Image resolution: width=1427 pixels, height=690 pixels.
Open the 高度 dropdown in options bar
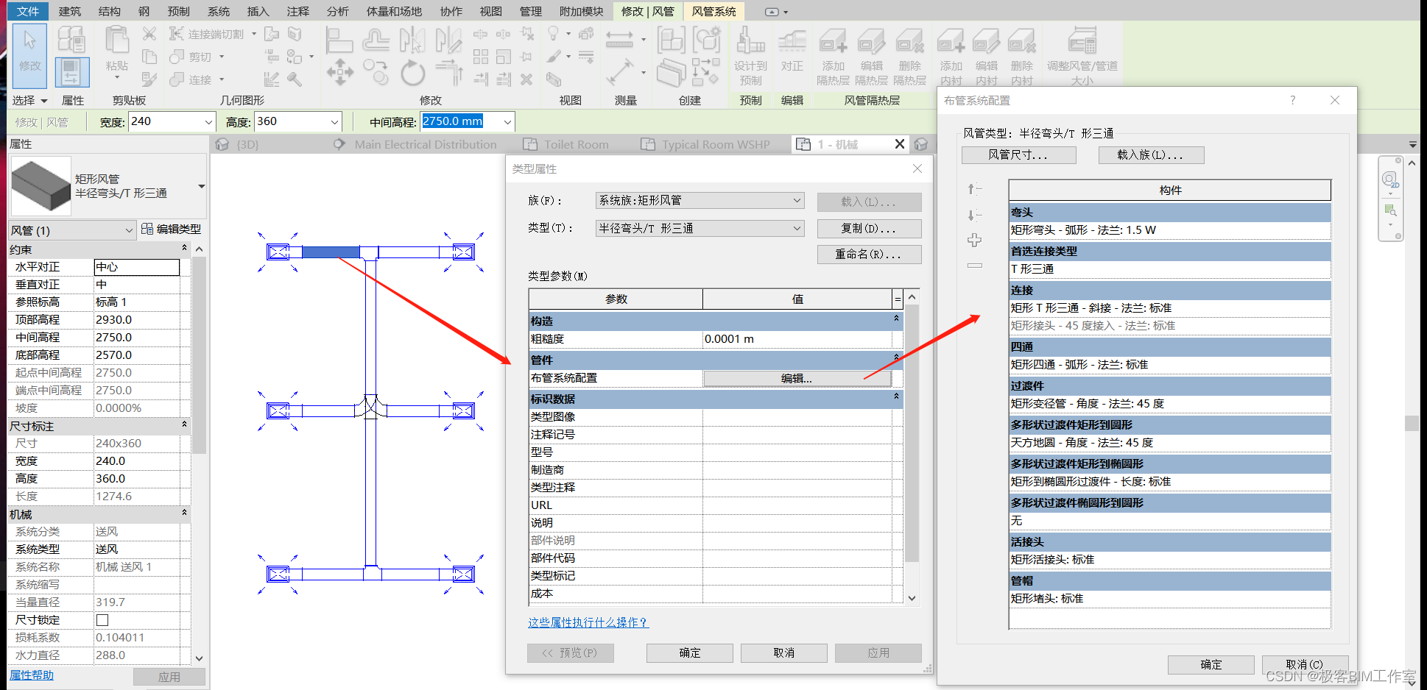(335, 121)
